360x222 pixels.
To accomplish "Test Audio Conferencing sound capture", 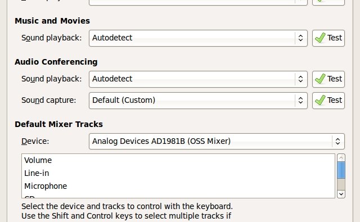I will (328, 101).
